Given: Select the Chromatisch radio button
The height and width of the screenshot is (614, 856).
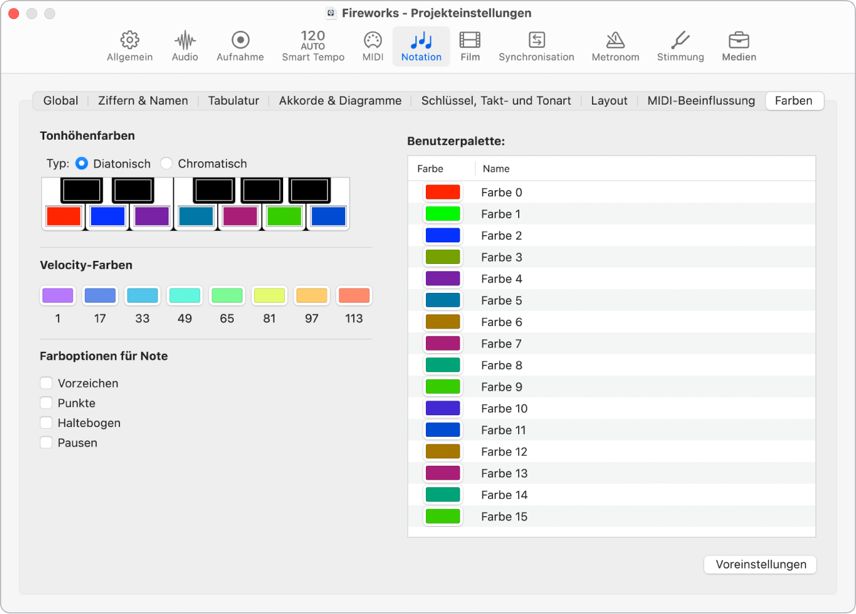Looking at the screenshot, I should pos(166,164).
